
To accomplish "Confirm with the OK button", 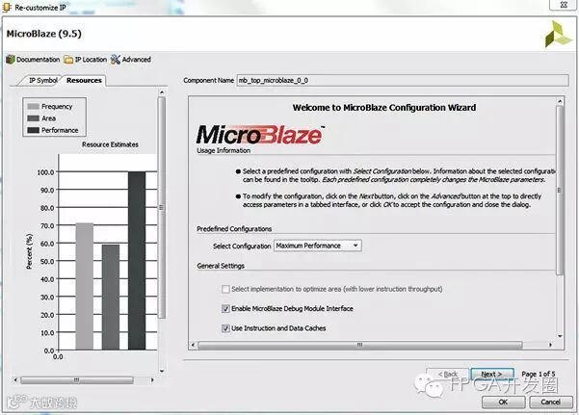I will pyautogui.click(x=503, y=402).
